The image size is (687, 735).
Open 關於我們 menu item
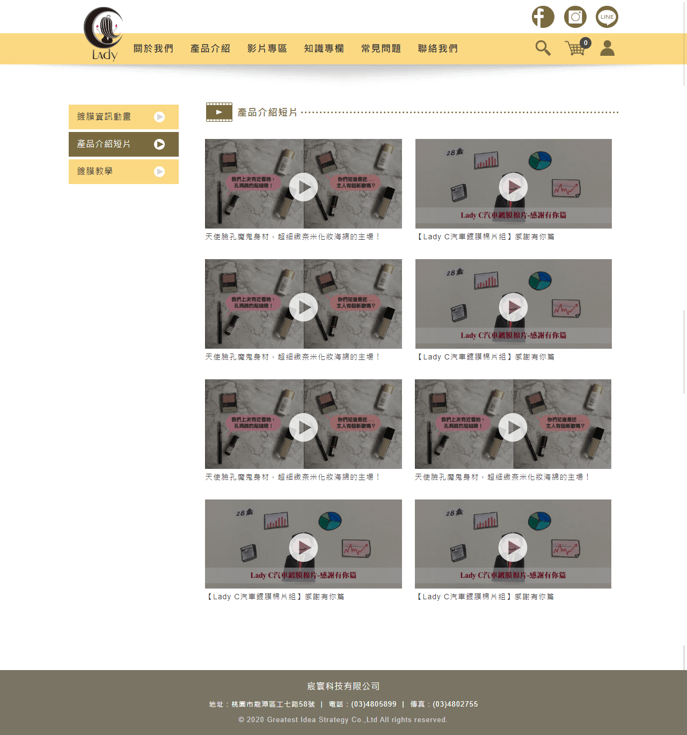coord(154,49)
